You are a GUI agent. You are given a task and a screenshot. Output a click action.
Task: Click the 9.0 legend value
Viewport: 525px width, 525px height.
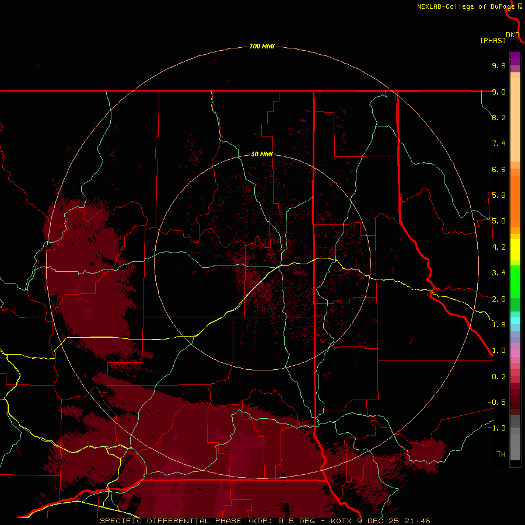point(499,92)
